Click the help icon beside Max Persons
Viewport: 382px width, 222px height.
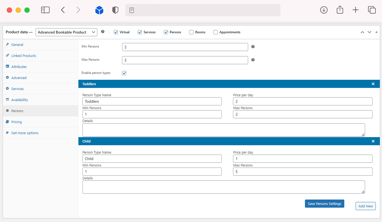point(253,60)
